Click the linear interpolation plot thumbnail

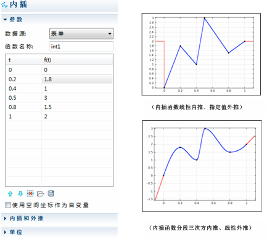click(x=201, y=54)
